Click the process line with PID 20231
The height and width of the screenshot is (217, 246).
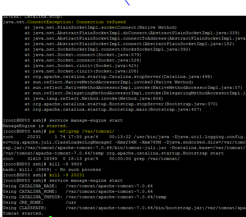point(124,137)
